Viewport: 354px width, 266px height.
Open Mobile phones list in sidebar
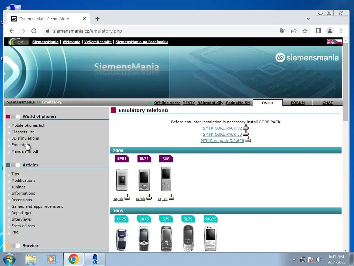tap(28, 125)
